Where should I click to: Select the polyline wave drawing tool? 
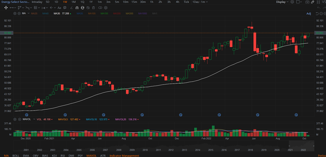pyautogui.click(x=27, y=8)
